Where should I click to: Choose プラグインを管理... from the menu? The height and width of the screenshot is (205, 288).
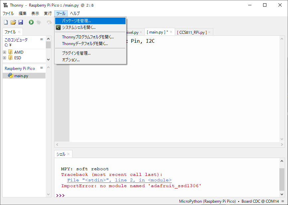[x=90, y=53]
